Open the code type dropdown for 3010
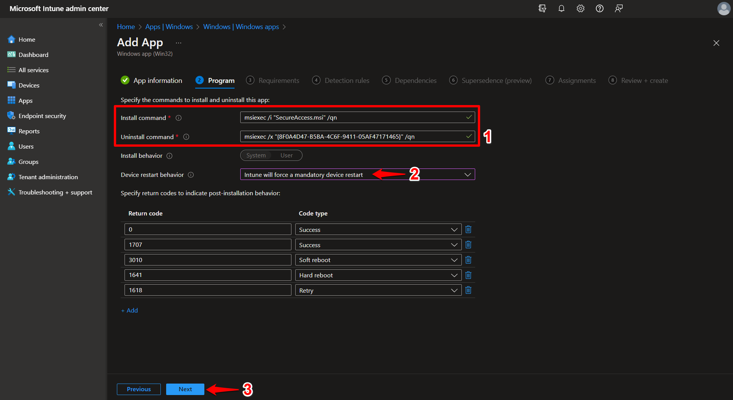This screenshot has height=400, width=733. 454,259
